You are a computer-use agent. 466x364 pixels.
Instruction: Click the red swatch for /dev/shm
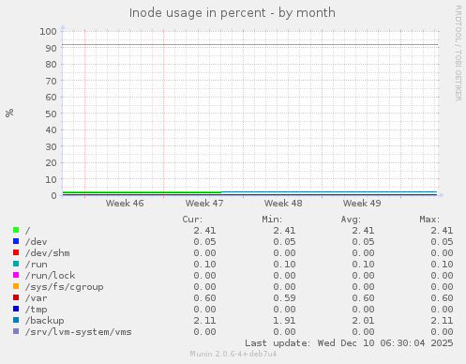16,252
